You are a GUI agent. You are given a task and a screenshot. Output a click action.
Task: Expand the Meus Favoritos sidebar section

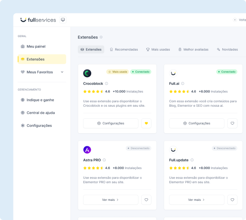(x=62, y=72)
